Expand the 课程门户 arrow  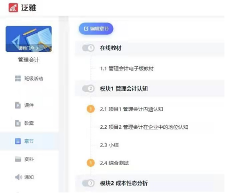pyautogui.click(x=37, y=48)
